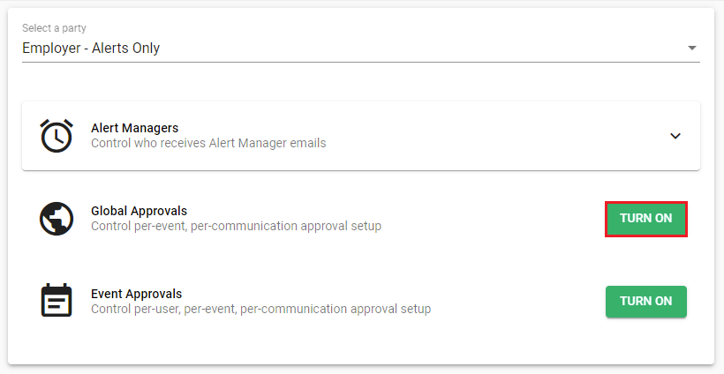This screenshot has width=724, height=374.
Task: Click the per-event, per-communication approval description
Action: (x=236, y=226)
